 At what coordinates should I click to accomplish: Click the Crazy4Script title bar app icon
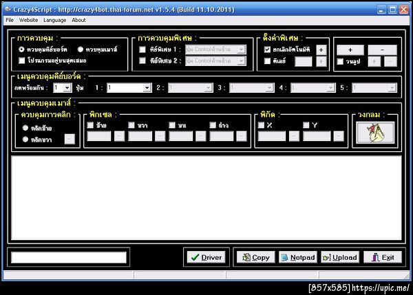coord(8,10)
